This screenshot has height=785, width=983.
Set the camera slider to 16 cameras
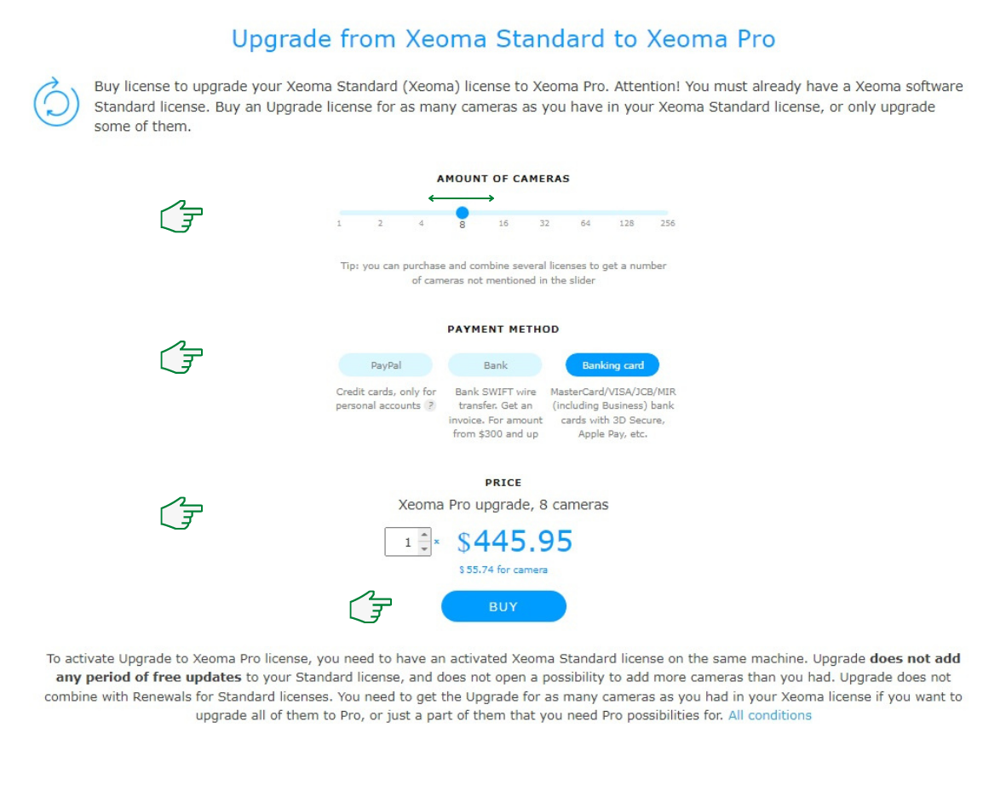click(503, 211)
